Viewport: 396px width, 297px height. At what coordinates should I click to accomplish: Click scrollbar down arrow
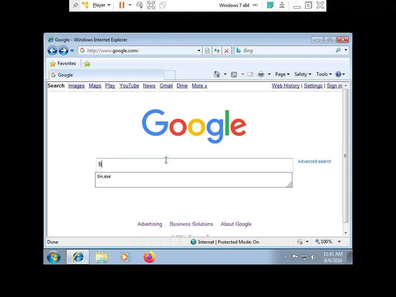346,233
